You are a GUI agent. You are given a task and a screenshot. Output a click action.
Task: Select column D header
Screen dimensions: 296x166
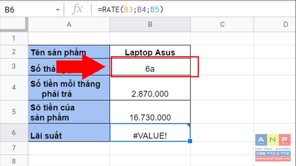tap(275, 24)
